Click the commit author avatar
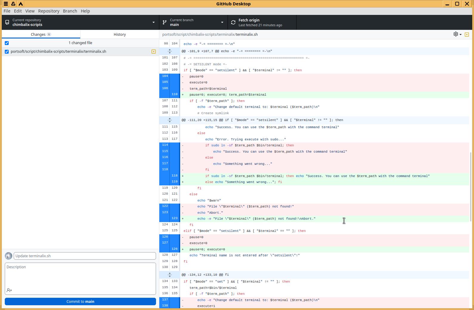The height and width of the screenshot is (310, 474). click(9, 256)
